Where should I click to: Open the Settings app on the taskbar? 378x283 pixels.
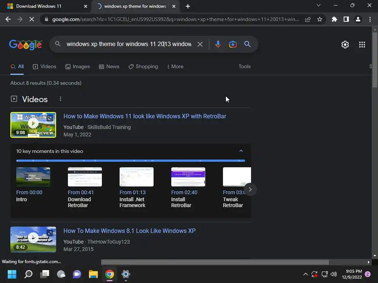click(126, 274)
